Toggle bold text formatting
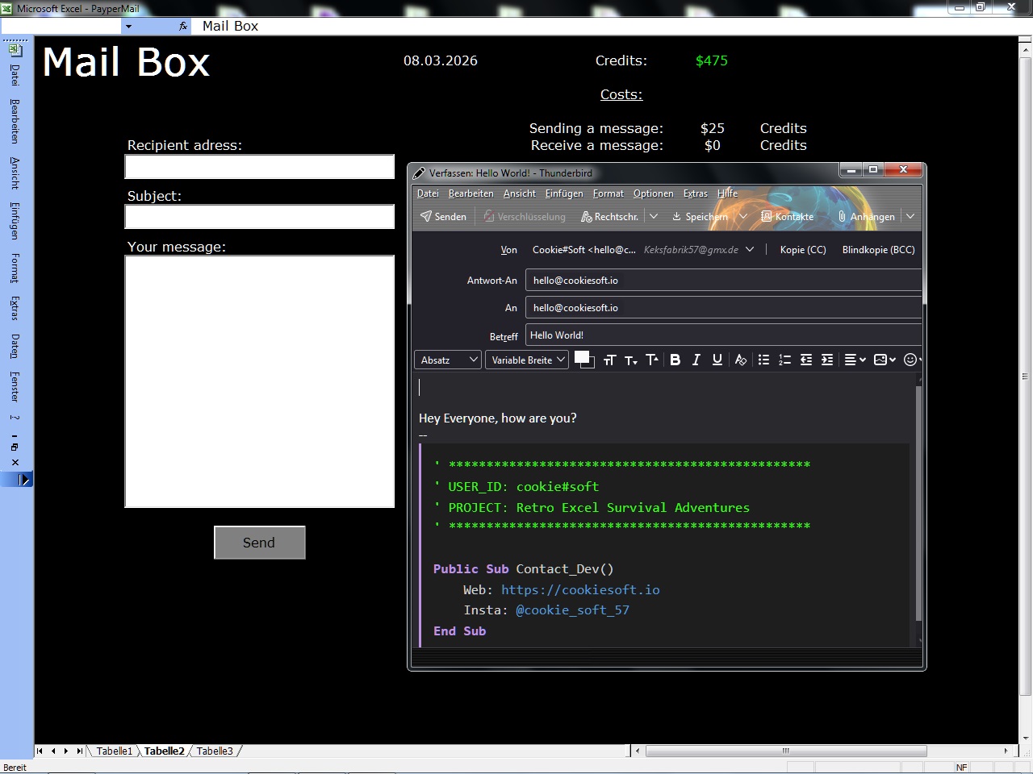Image resolution: width=1033 pixels, height=774 pixels. pyautogui.click(x=675, y=360)
